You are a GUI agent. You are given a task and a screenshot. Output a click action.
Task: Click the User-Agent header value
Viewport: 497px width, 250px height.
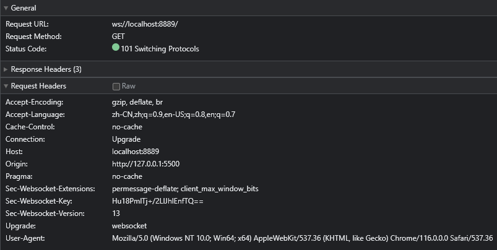coord(302,238)
